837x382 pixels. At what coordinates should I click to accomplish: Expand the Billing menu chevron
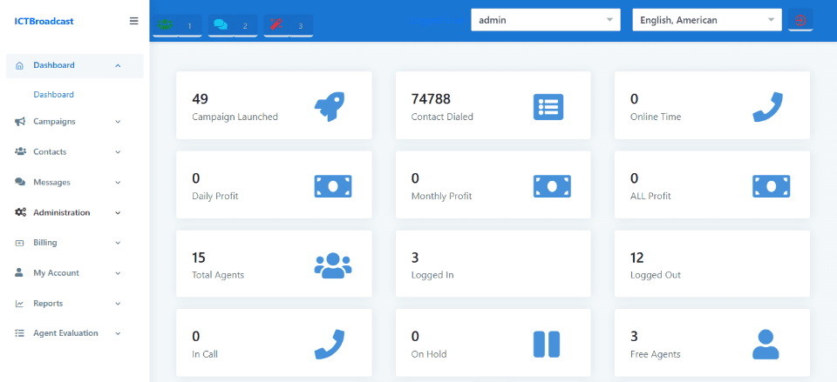coord(118,243)
